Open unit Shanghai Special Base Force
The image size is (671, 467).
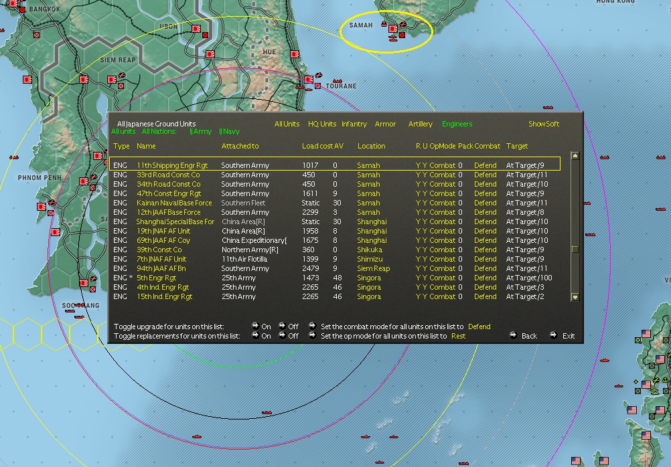175,221
